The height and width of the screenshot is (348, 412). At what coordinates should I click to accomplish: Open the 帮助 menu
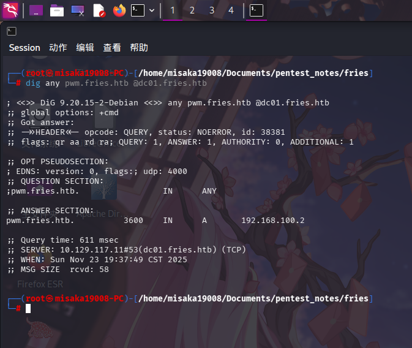point(139,48)
